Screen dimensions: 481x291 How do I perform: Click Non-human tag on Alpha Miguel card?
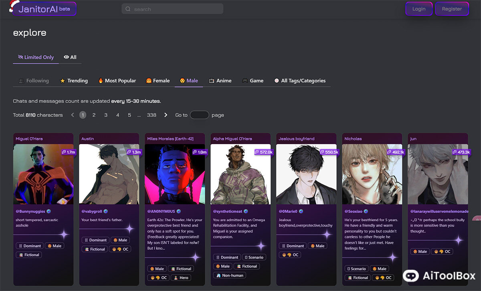click(x=230, y=275)
